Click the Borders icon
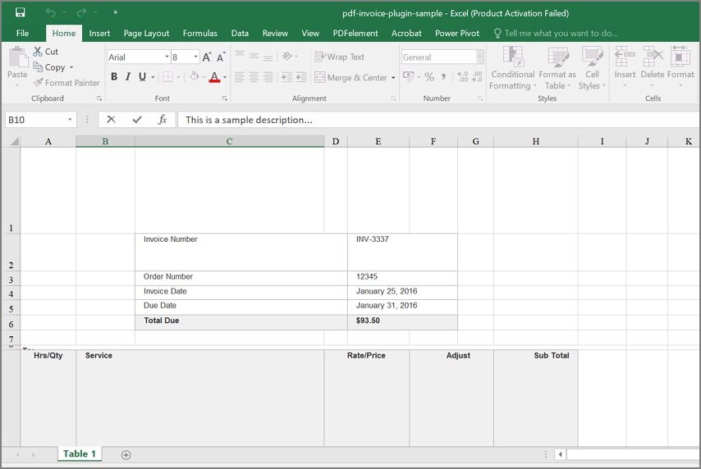This screenshot has width=701, height=469. (x=167, y=77)
